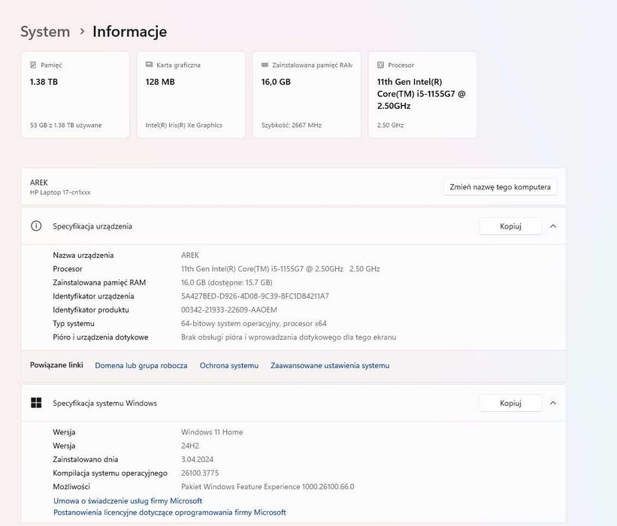This screenshot has height=526, width=617.
Task: Copy device specifications with the Kopiuj button
Action: [x=510, y=226]
